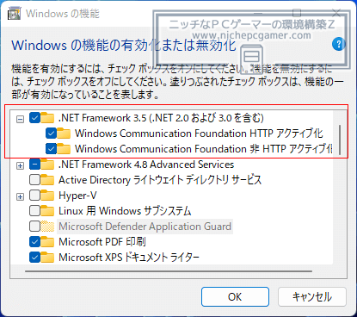The width and height of the screenshot is (357, 317).
Task: Click the blue help question mark icon
Action: tap(338, 44)
